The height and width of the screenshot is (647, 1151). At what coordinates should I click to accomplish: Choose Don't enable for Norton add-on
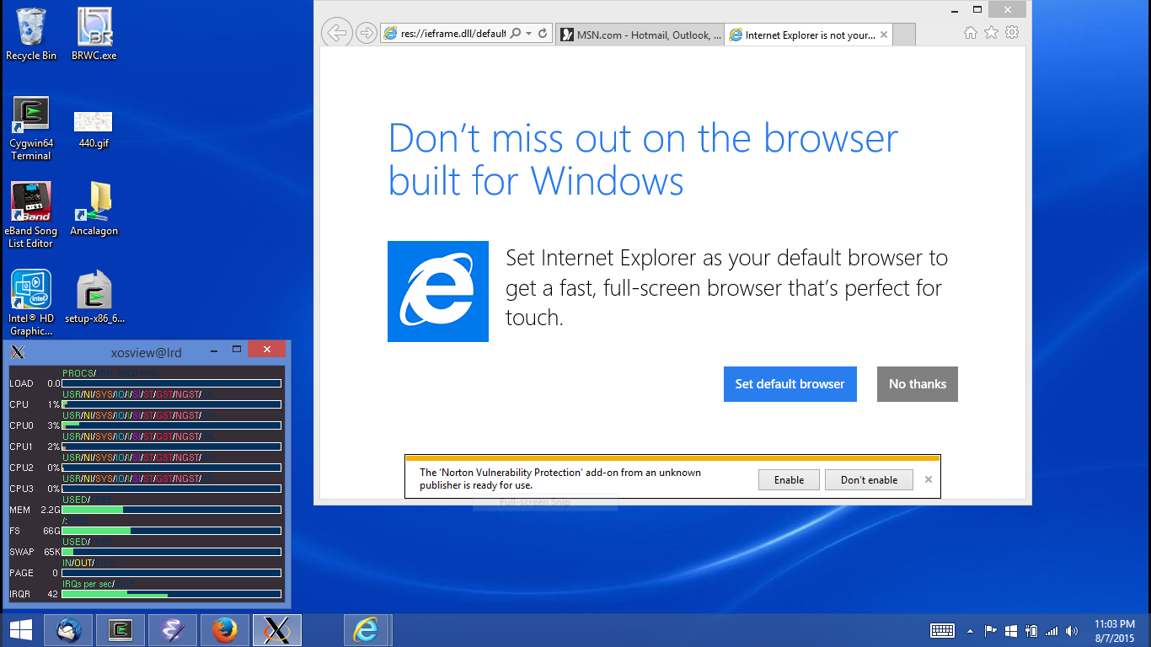(x=869, y=480)
